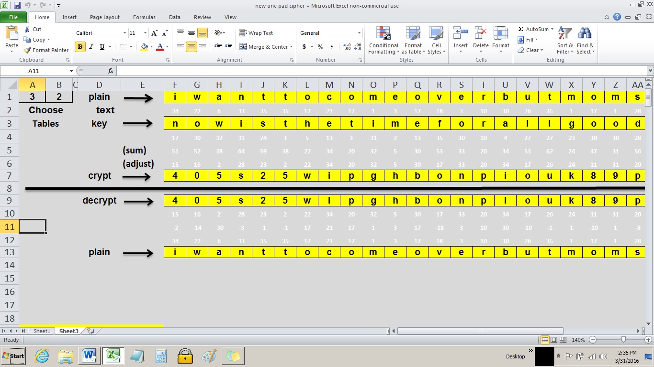Toggle Center horizontal alignment
Viewport: 654px width, 367px height.
192,47
